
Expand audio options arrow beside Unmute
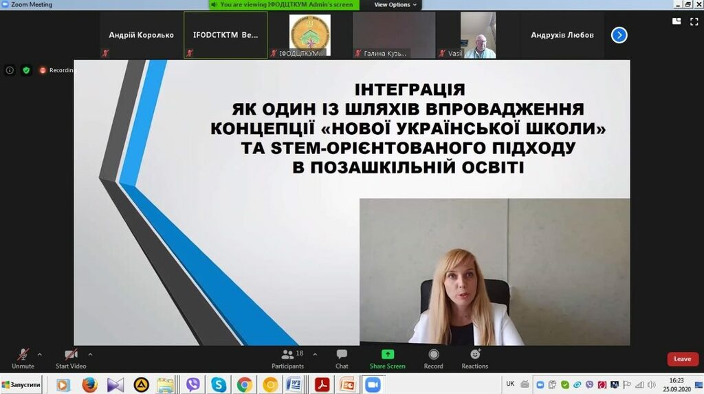39,355
